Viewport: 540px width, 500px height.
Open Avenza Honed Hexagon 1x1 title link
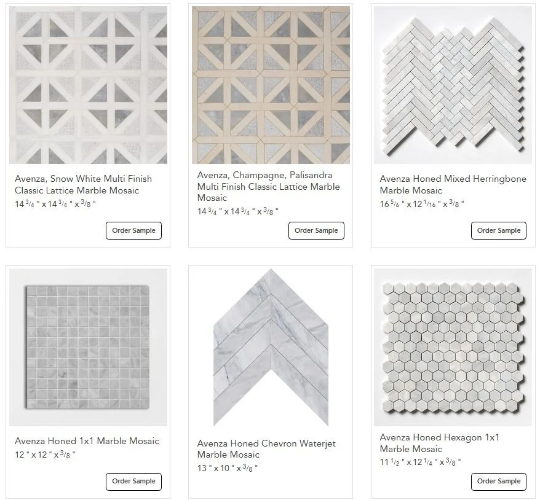point(439,443)
